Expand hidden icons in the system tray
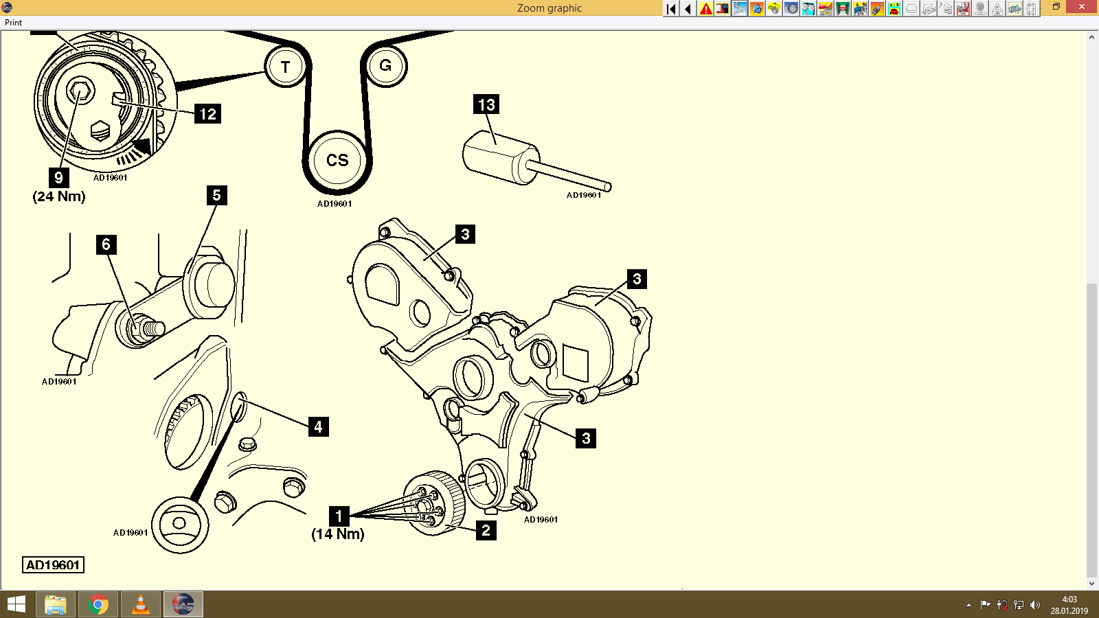1099x618 pixels. point(968,605)
